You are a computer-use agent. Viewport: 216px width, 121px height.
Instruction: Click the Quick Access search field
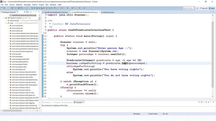pyautogui.click(x=188, y=8)
